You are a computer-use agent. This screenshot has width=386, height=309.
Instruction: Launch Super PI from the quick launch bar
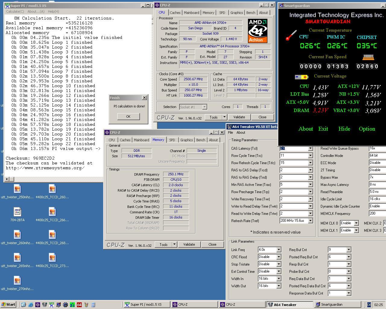[51, 305]
